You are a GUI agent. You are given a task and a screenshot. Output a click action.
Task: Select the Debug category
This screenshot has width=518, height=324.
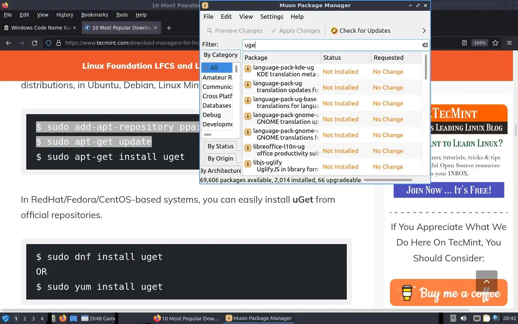click(217, 115)
